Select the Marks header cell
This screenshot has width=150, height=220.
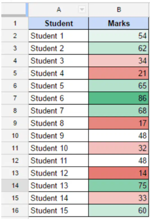pyautogui.click(x=119, y=23)
